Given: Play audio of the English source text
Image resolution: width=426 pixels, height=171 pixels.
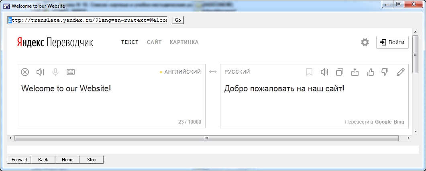Looking at the screenshot, I should tap(40, 72).
